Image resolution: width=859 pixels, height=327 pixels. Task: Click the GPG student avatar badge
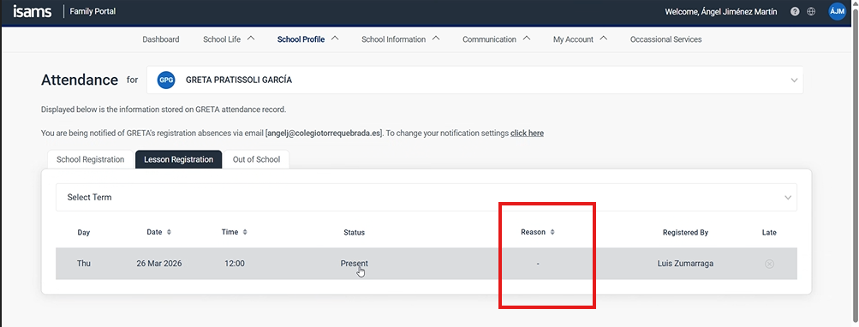point(166,80)
